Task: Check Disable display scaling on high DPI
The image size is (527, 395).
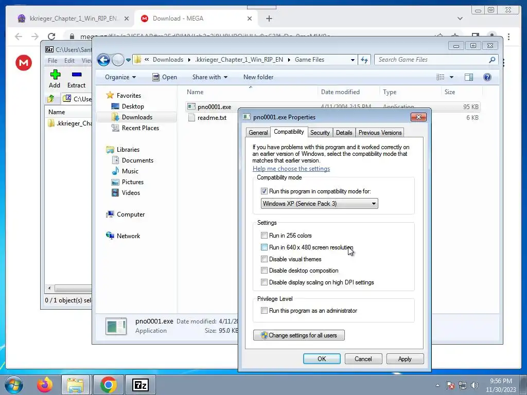Action: [x=264, y=282]
